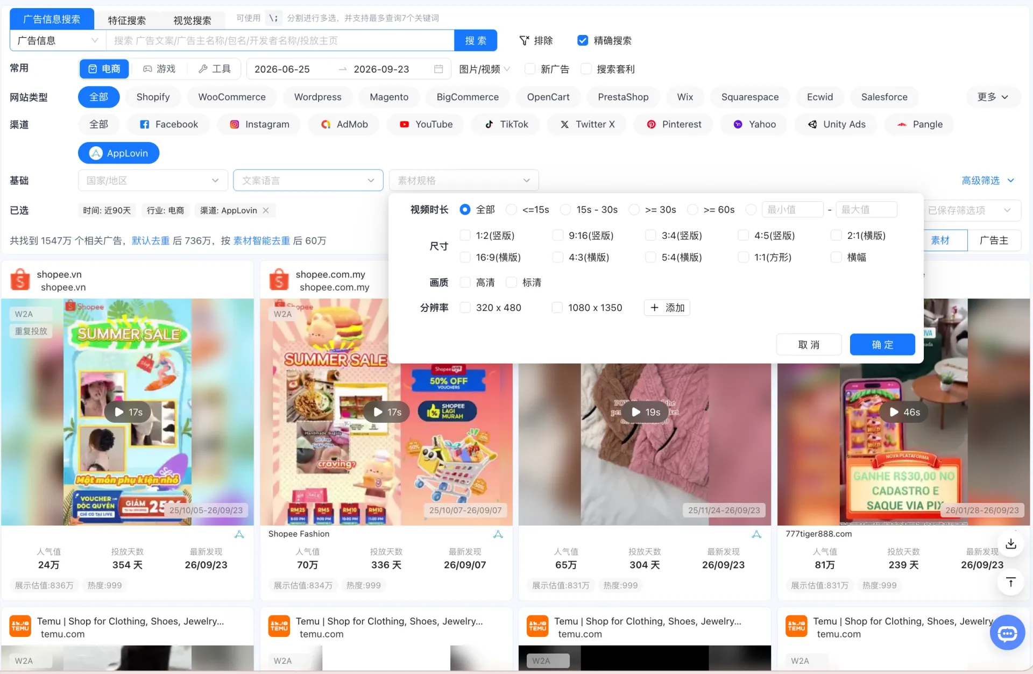Screen dimensions: 1033x674
Task: Click the 最小值 duration input
Action: click(x=793, y=209)
